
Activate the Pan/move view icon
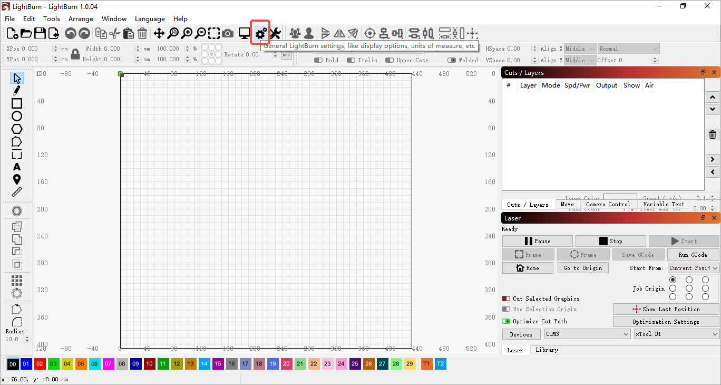point(159,34)
